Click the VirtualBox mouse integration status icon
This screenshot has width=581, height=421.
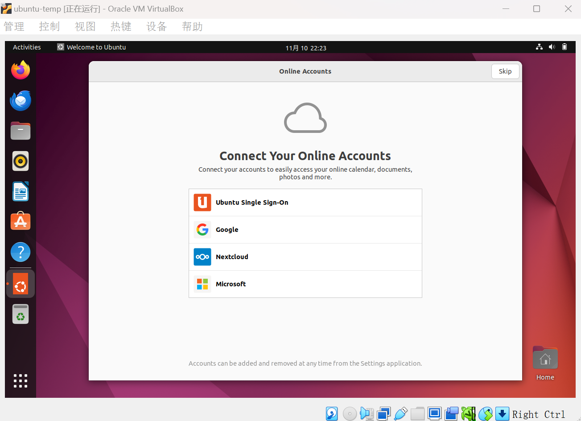485,414
